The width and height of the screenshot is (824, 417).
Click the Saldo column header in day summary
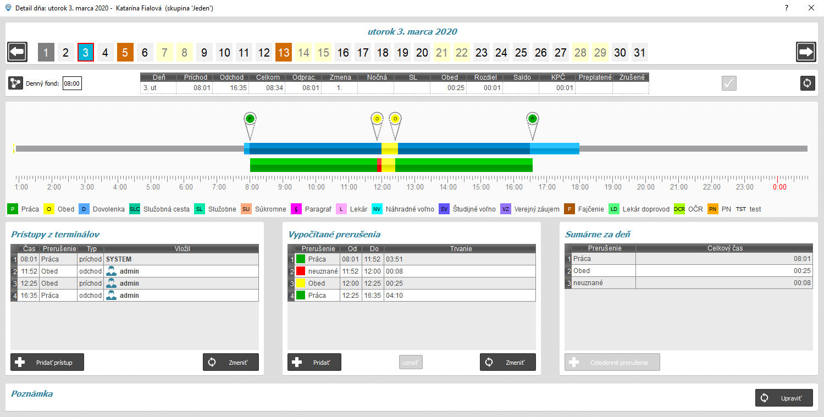[522, 77]
